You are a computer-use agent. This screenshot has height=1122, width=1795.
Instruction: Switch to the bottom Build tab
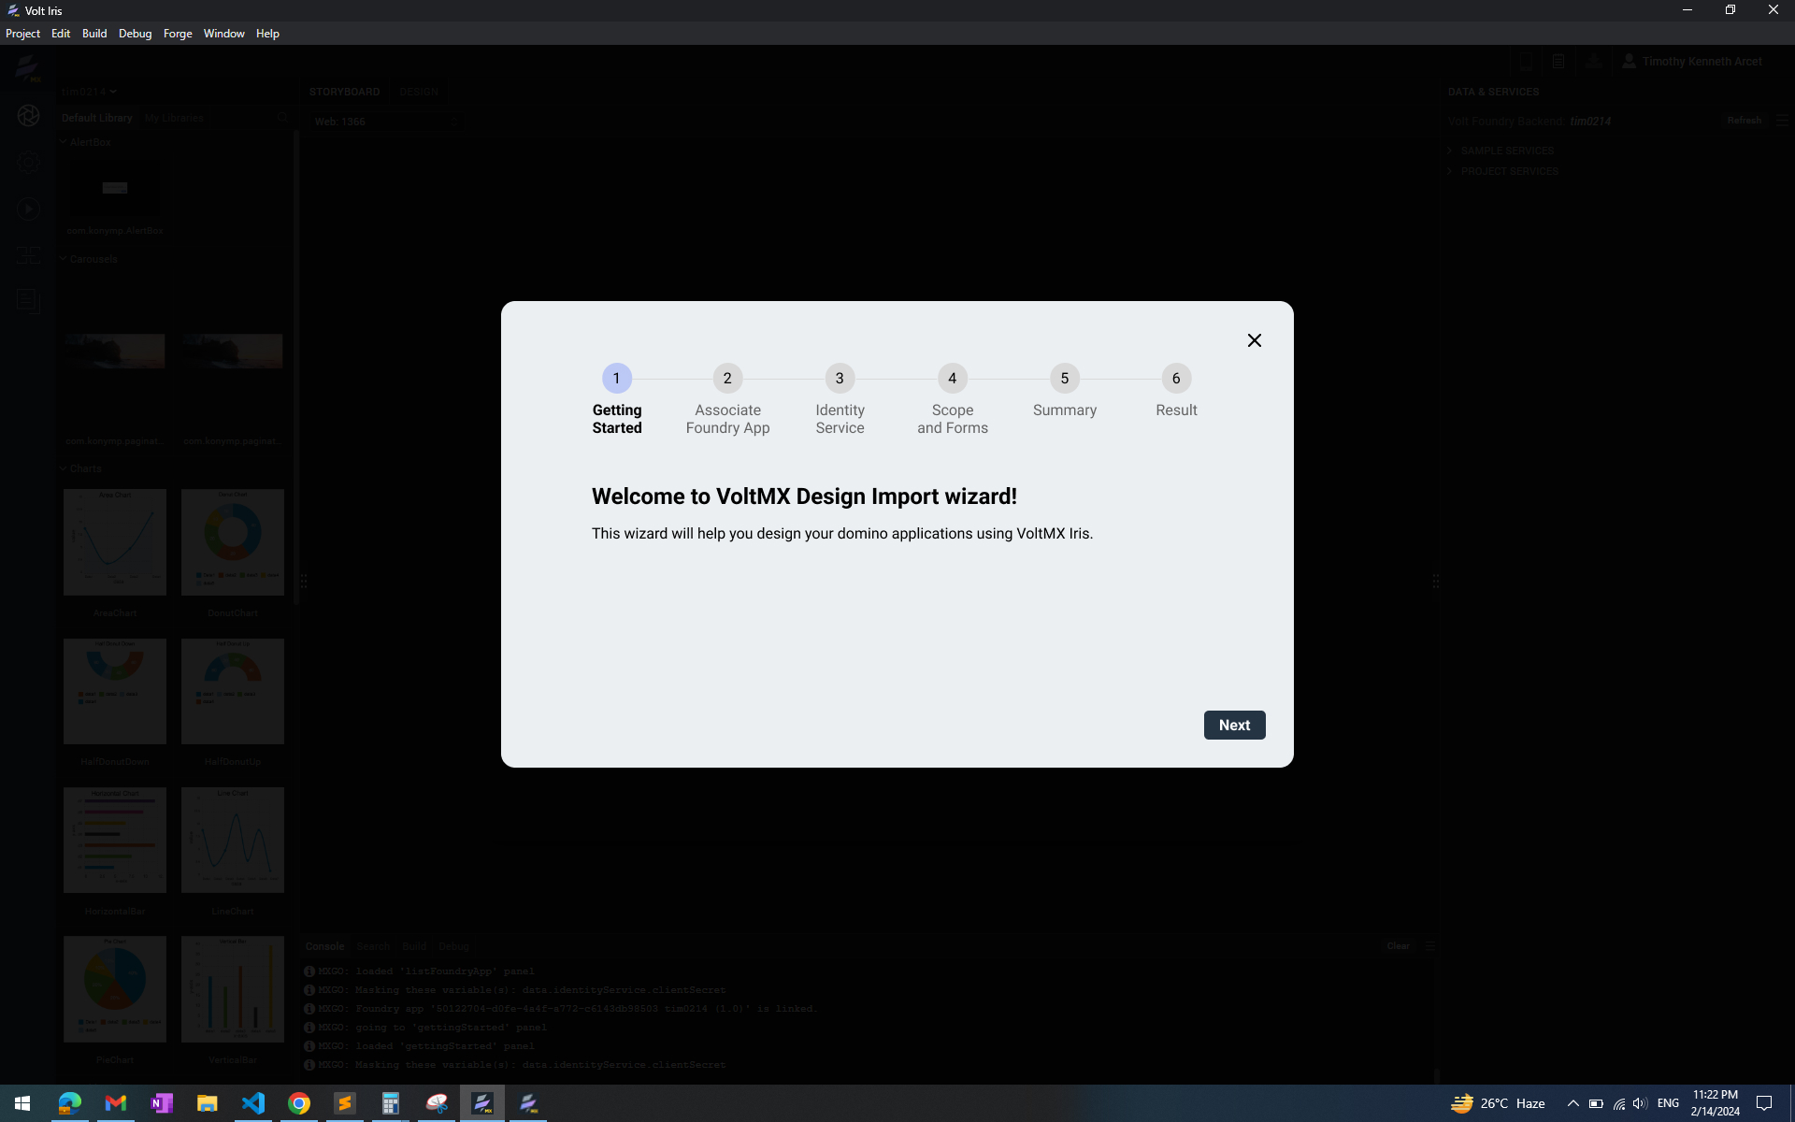click(414, 946)
